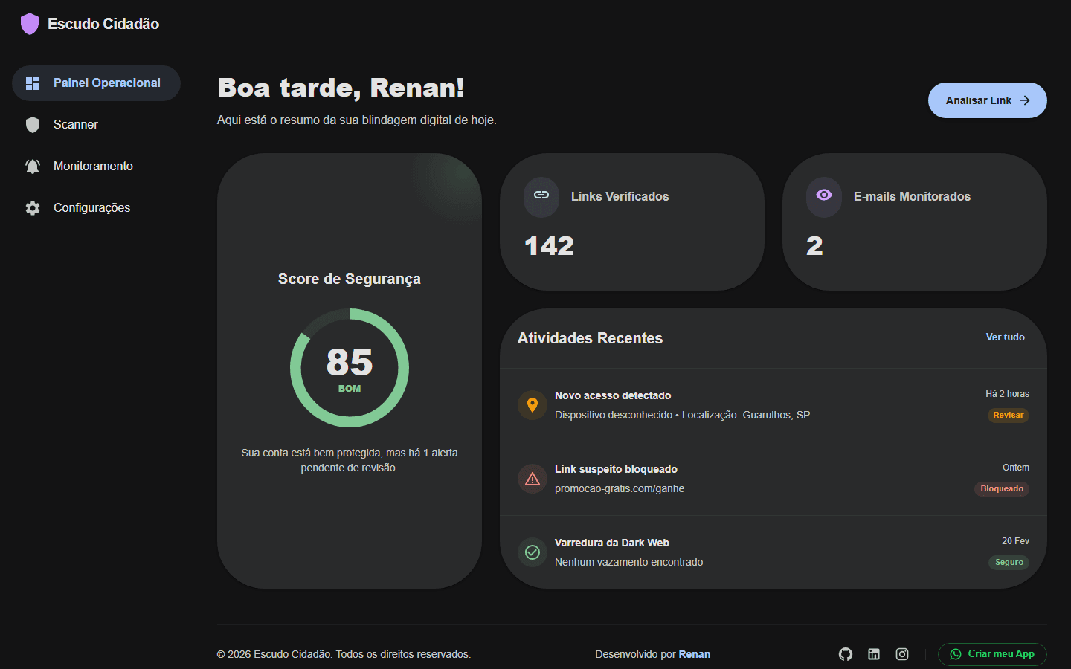Open the GitHub profile icon in footer
1071x669 pixels.
[846, 654]
